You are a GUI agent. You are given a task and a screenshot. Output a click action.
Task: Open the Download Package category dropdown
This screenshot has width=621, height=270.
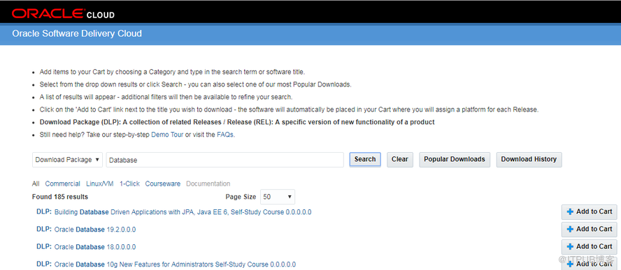pos(67,160)
